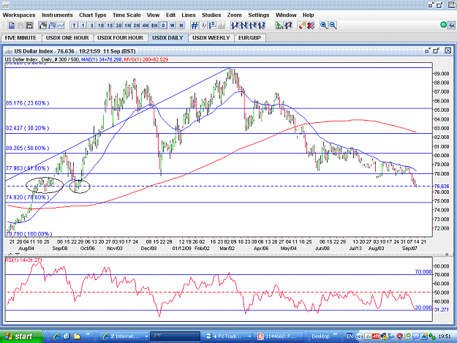The width and height of the screenshot is (457, 343).
Task: Select the tick (T) time scale
Action: point(75,26)
